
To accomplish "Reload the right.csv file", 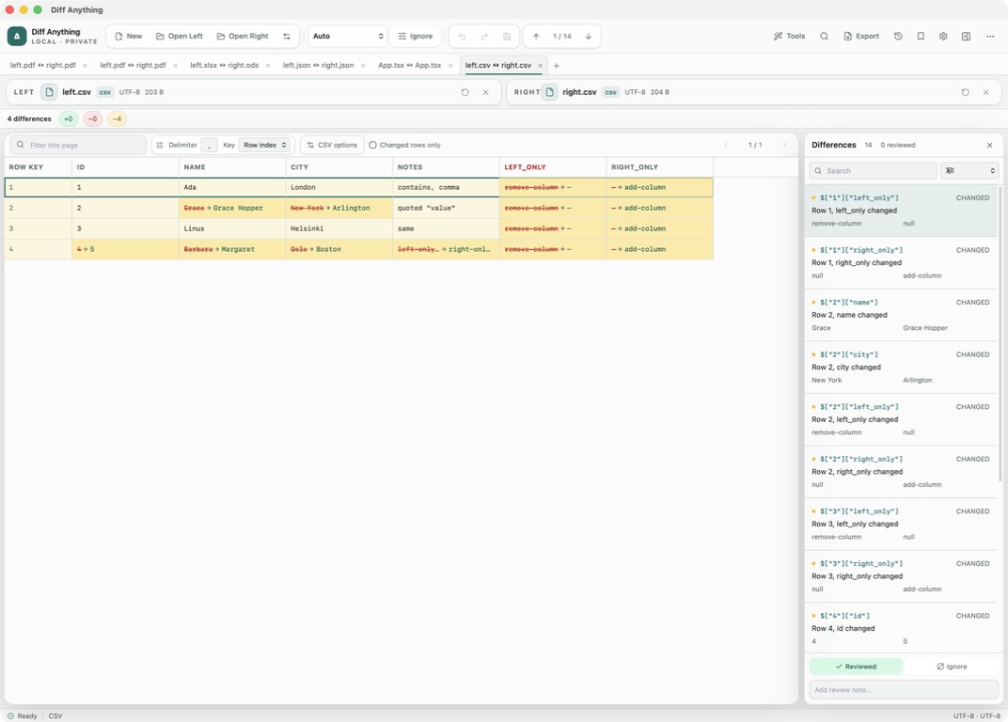I will pos(966,92).
